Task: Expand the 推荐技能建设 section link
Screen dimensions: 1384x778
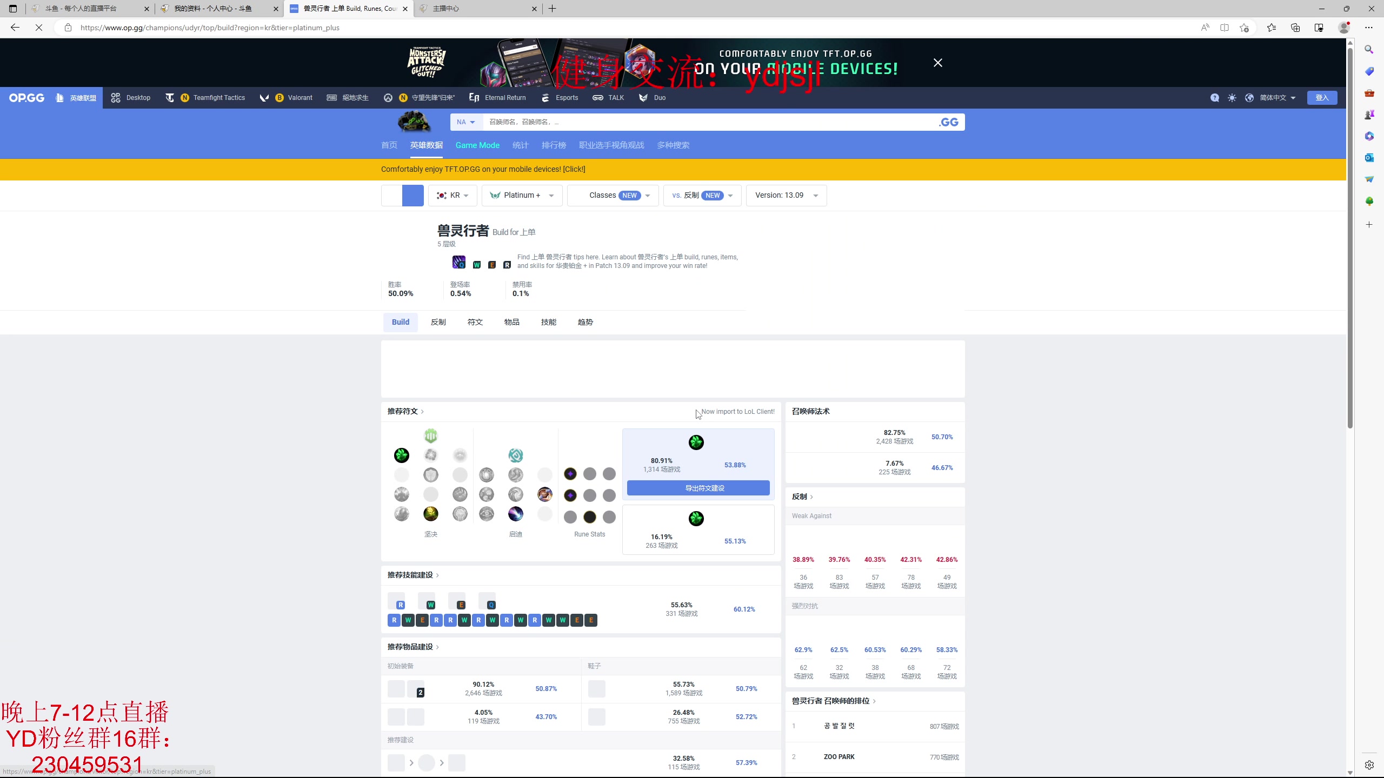Action: click(x=413, y=575)
